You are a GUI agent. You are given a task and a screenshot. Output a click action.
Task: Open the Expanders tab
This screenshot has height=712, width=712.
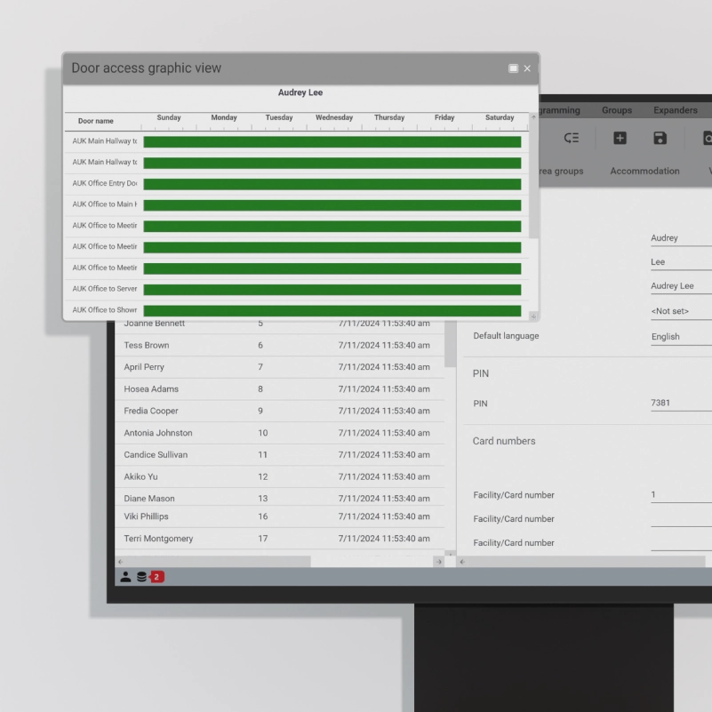pyautogui.click(x=675, y=109)
